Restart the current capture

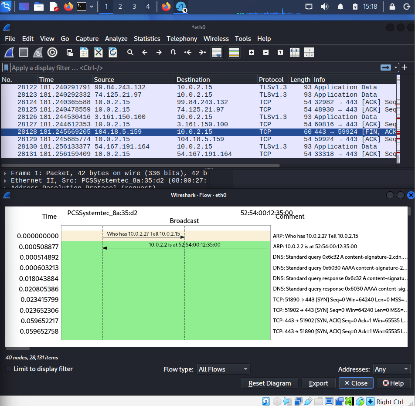pyautogui.click(x=38, y=52)
